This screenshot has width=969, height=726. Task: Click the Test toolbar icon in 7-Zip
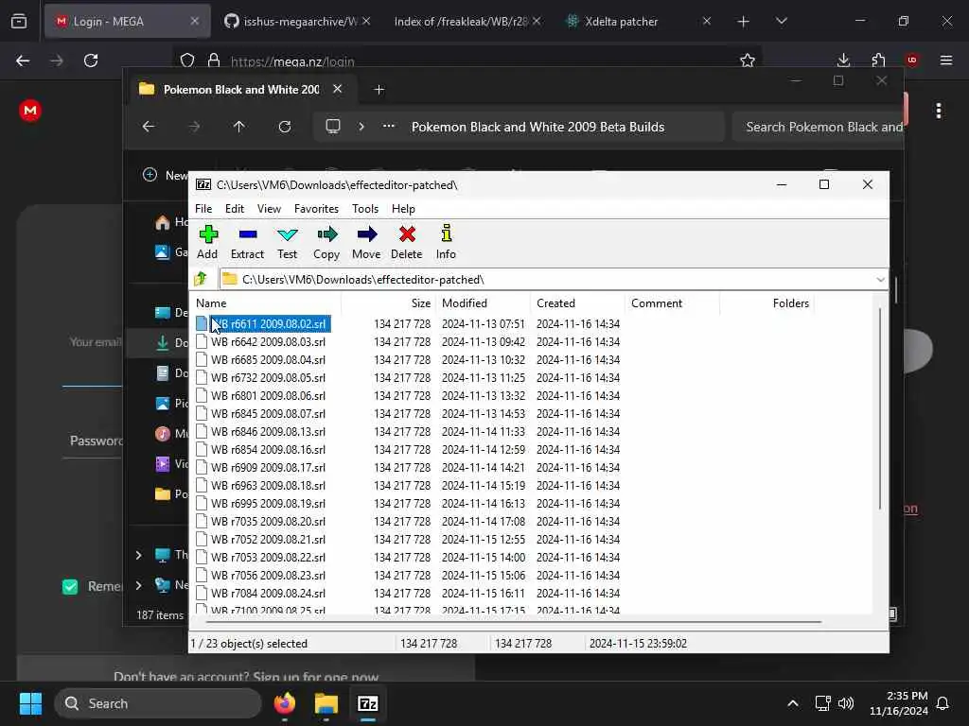[x=287, y=242]
